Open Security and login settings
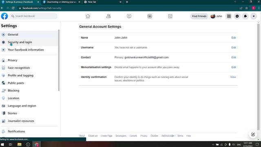 (x=29, y=42)
